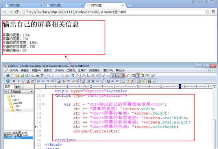Open the 窗口(W) menu

point(108,70)
